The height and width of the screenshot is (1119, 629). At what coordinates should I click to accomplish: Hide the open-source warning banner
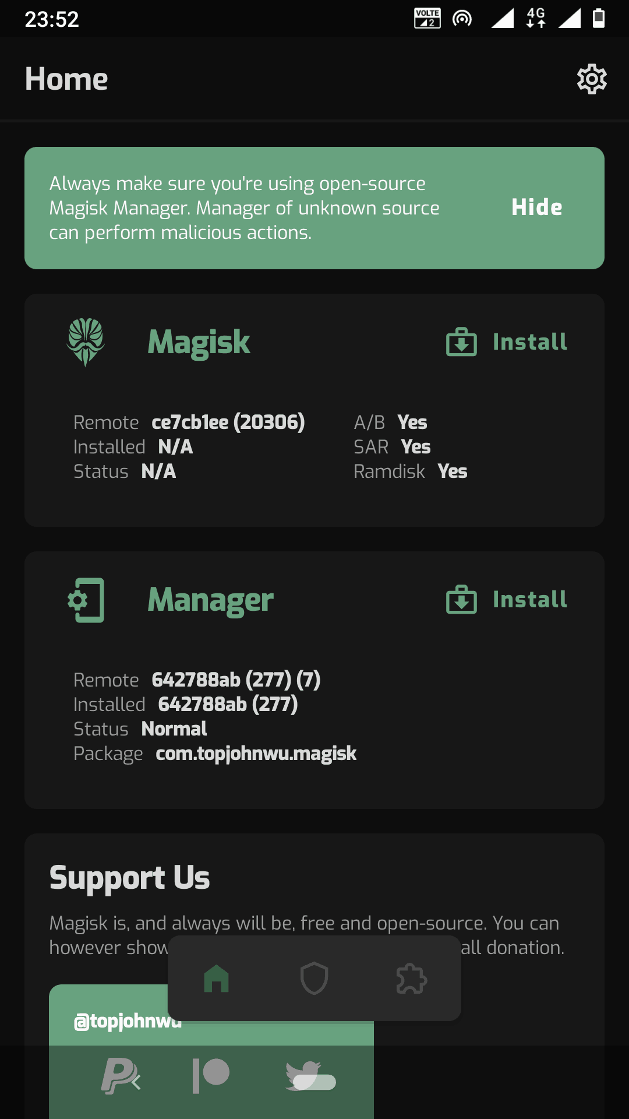pyautogui.click(x=536, y=207)
